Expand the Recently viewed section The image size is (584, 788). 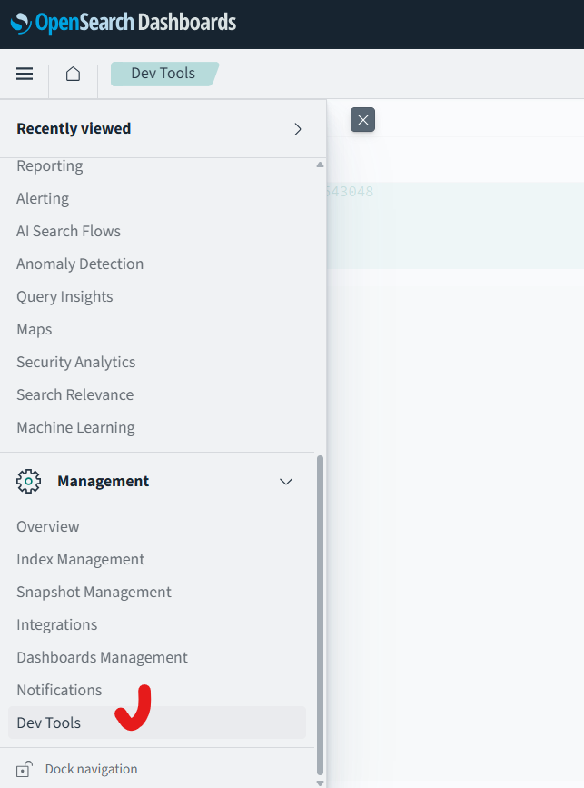pos(297,129)
